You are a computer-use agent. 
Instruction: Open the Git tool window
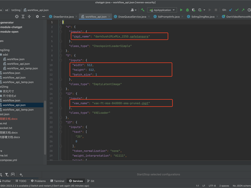coord(91,181)
